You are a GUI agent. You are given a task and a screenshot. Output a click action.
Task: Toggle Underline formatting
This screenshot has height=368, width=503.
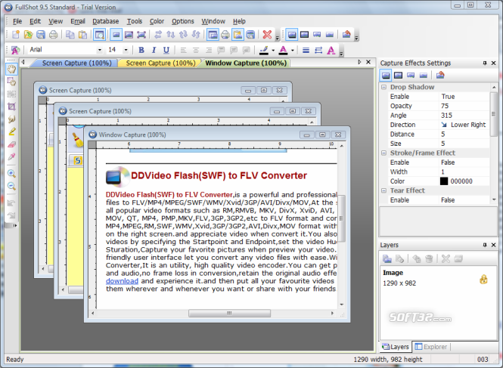tap(166, 50)
